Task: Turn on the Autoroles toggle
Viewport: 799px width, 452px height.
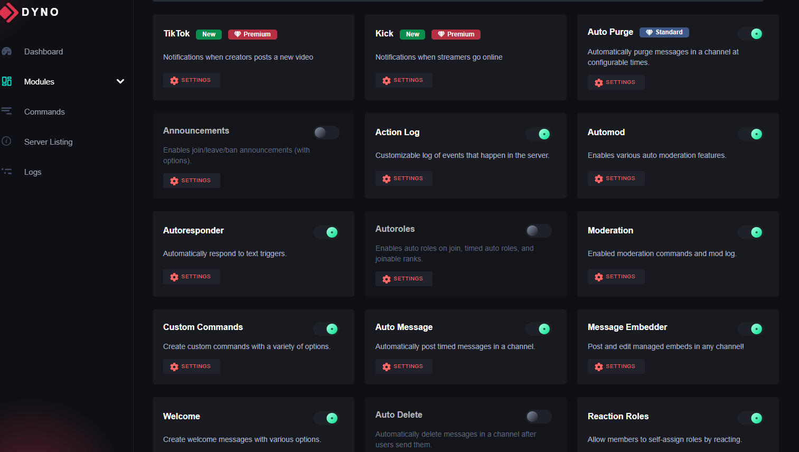Action: click(x=538, y=231)
